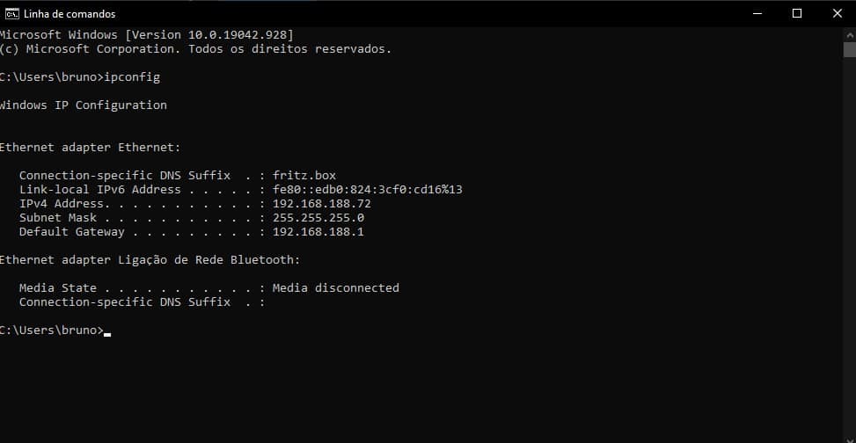Click the "Windows IP Configuration" heading

(83, 105)
